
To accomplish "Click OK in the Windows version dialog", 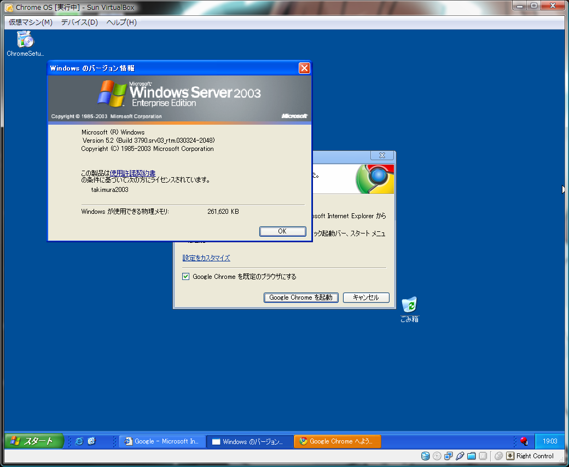I will (282, 231).
